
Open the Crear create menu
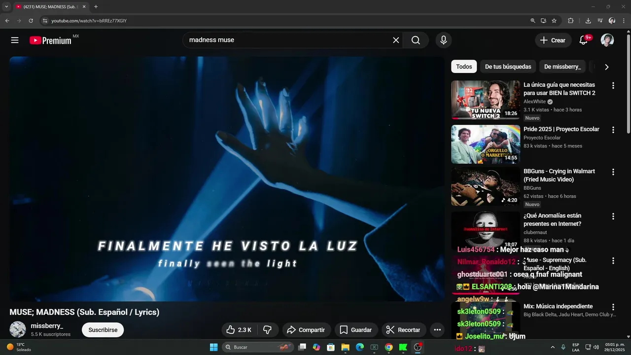point(553,40)
